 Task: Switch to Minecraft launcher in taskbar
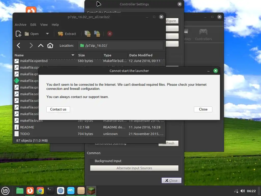[91, 191]
